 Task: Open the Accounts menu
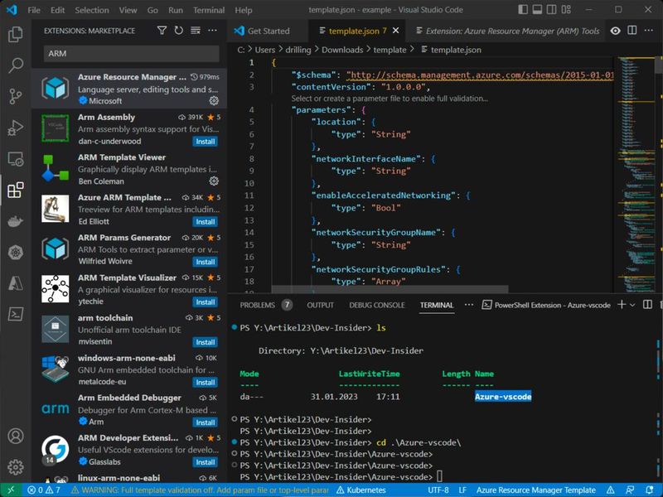tap(16, 436)
